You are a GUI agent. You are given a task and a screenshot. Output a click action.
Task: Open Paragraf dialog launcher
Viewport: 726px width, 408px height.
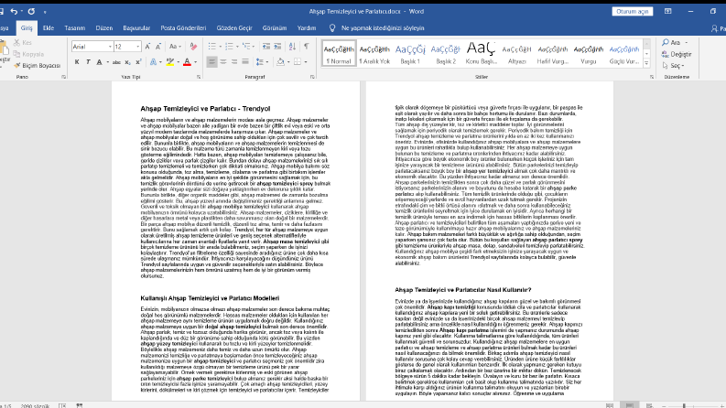point(312,77)
